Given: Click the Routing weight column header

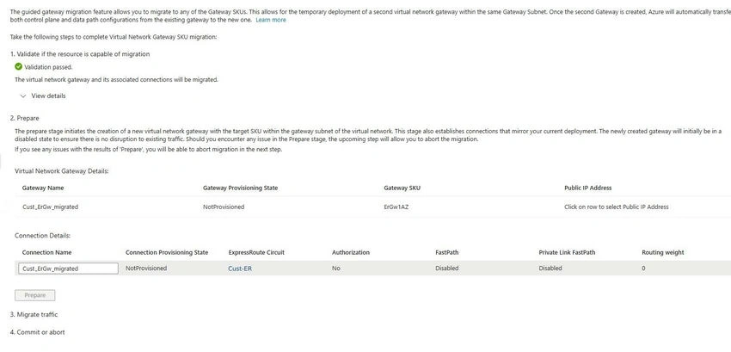Looking at the screenshot, I should (x=663, y=252).
